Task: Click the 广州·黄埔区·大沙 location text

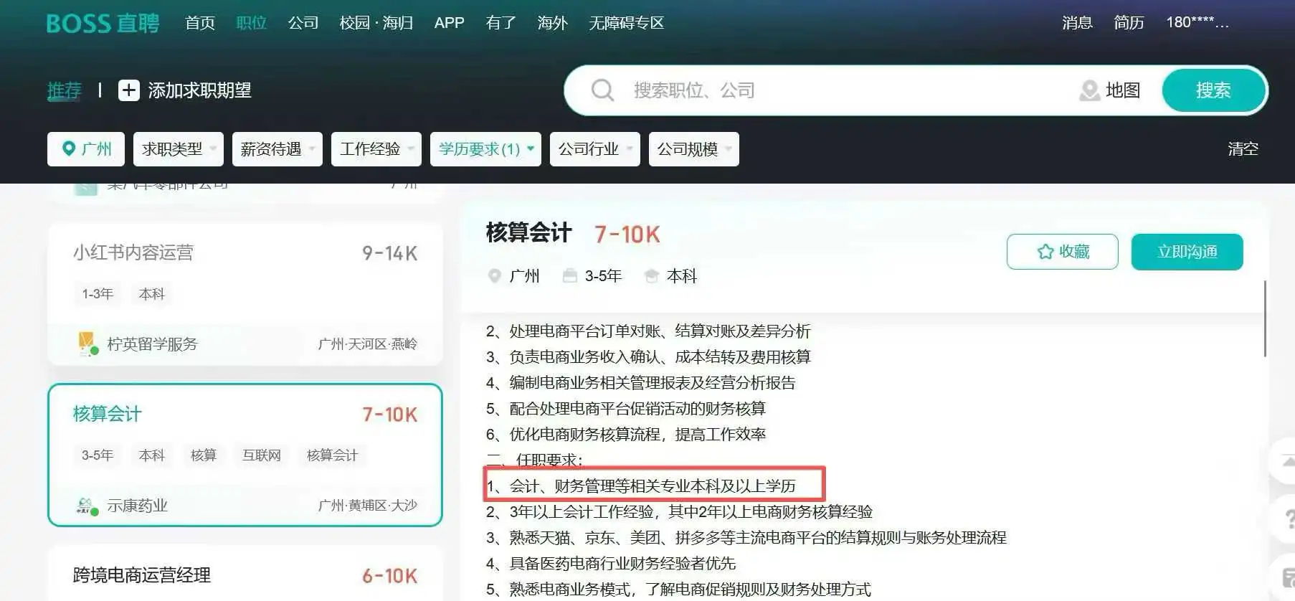Action: point(367,506)
